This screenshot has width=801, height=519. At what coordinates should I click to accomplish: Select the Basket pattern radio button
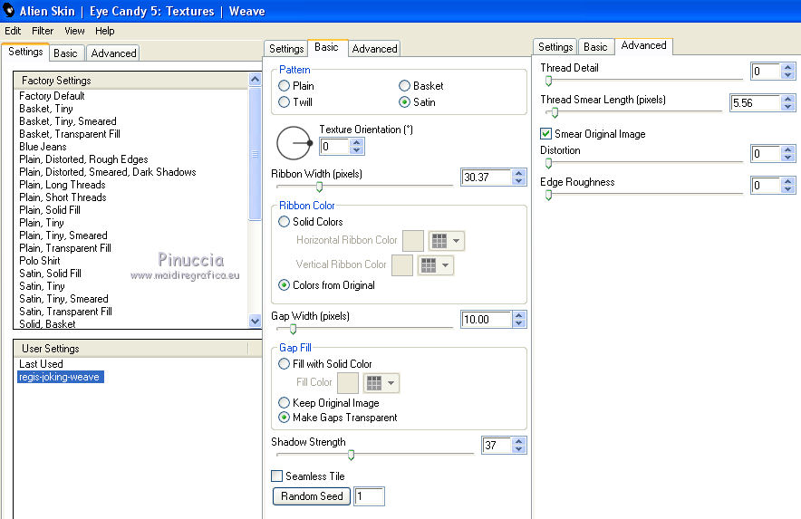[405, 86]
